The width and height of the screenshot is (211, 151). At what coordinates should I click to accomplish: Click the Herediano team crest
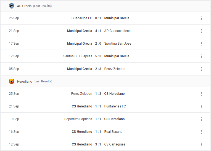(12, 82)
